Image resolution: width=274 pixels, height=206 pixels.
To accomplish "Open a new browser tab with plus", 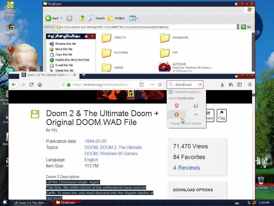I will 84,75.
